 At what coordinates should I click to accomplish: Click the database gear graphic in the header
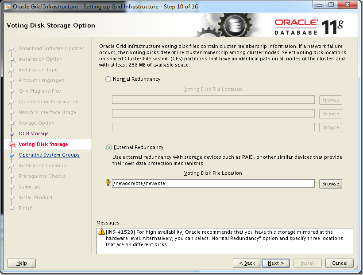[x=234, y=25]
